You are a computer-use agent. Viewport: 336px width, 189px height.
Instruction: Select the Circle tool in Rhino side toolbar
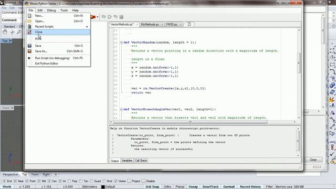tap(332, 57)
